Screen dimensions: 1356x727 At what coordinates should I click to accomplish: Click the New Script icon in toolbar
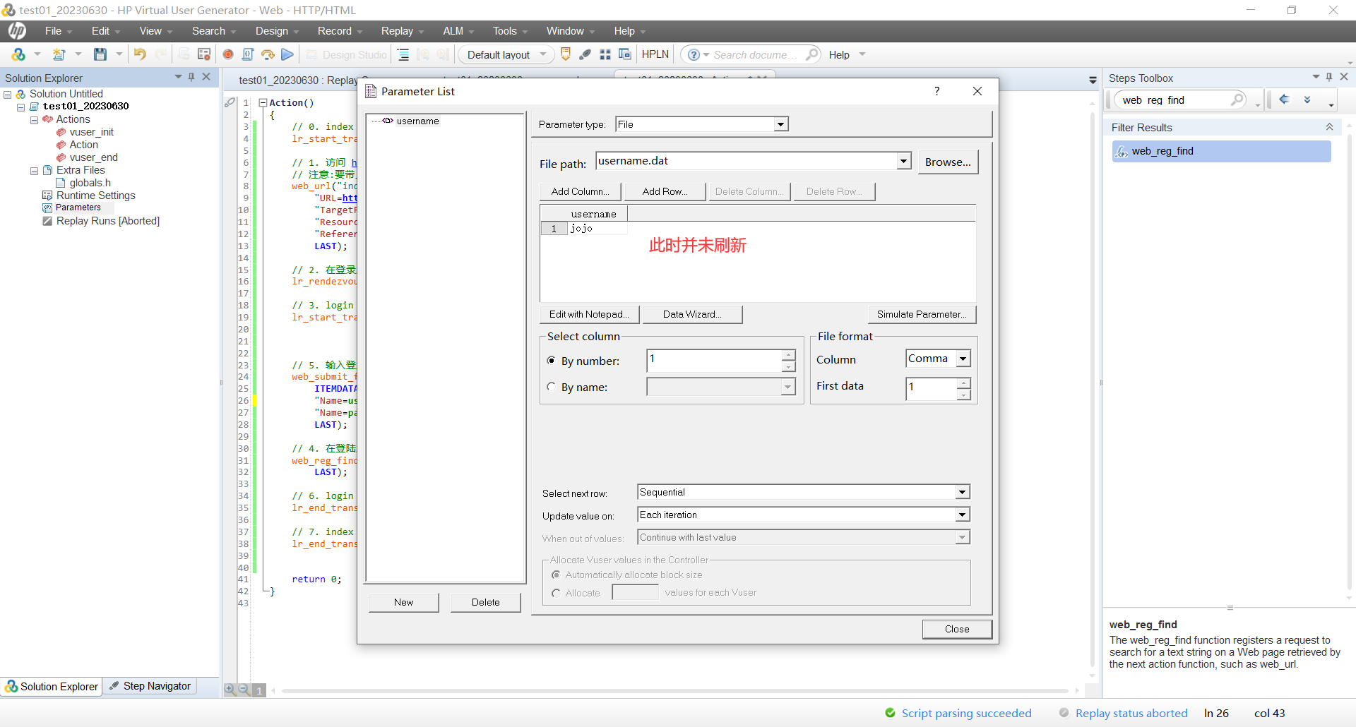[x=18, y=54]
